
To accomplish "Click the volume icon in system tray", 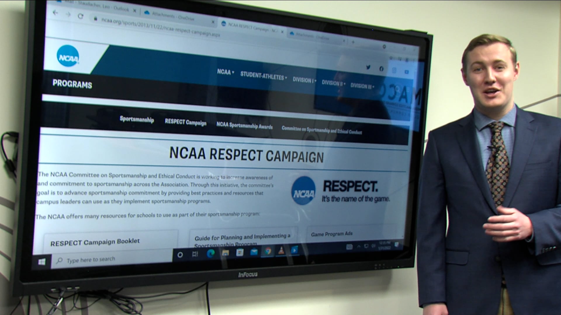I will coord(373,246).
